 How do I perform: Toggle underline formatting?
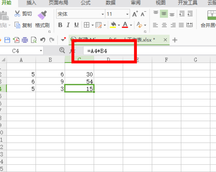click(x=76, y=25)
